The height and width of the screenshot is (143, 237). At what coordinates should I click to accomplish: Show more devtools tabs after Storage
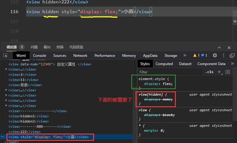(185, 55)
